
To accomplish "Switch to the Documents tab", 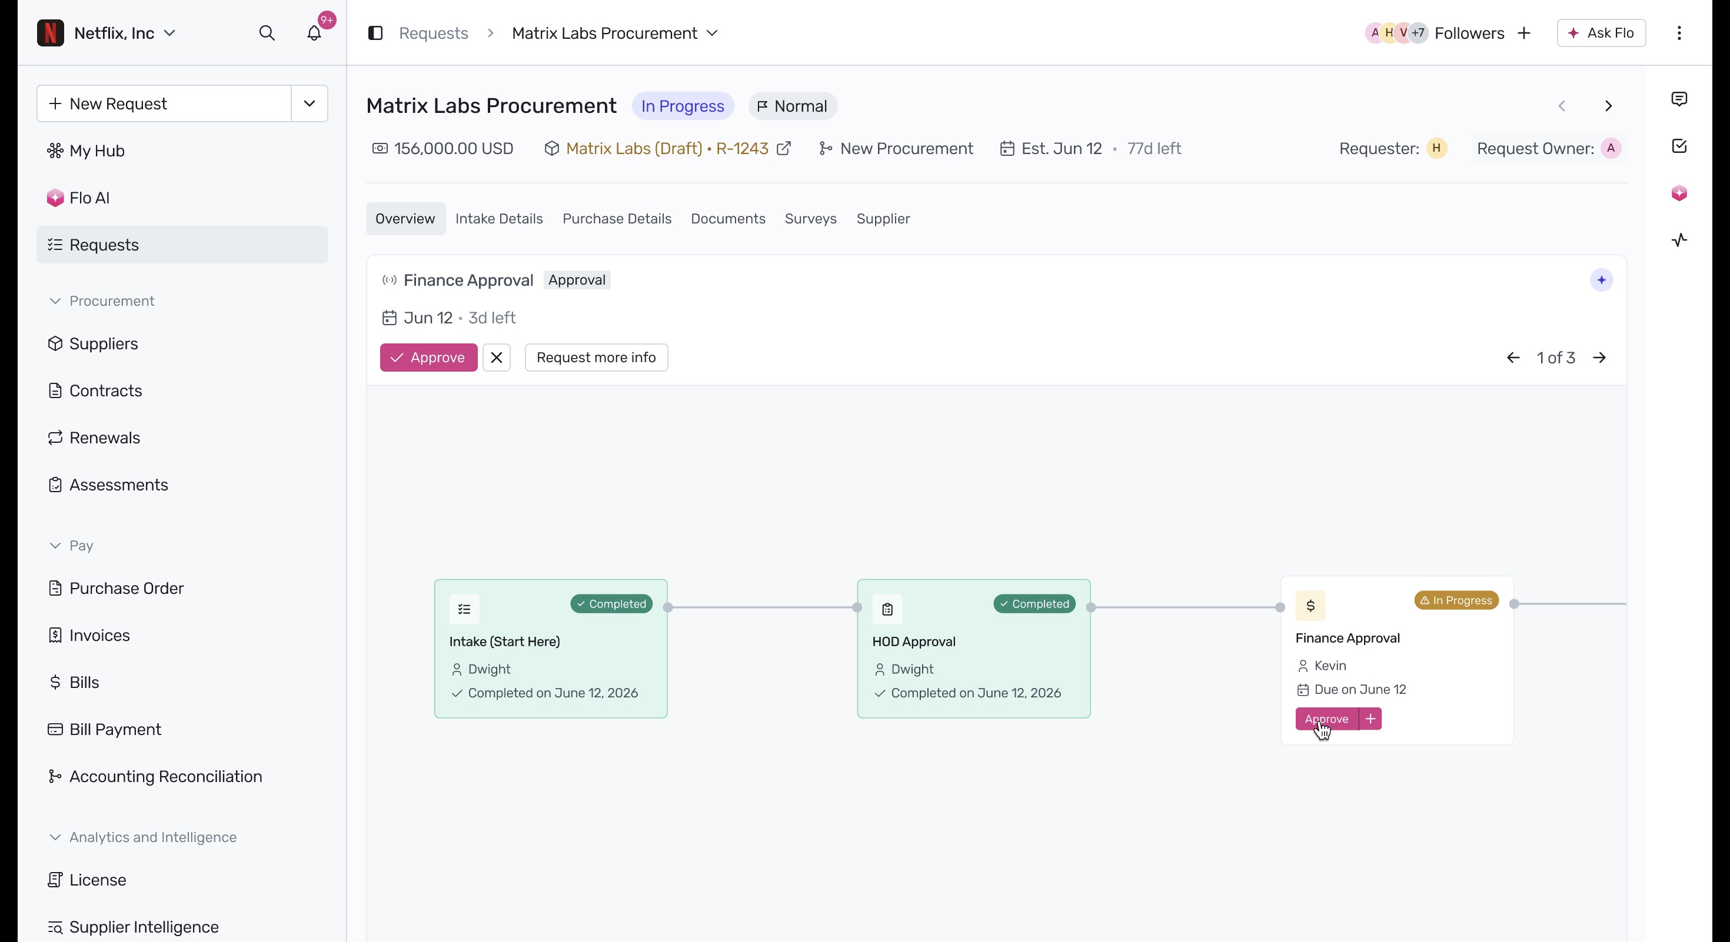I will (728, 219).
